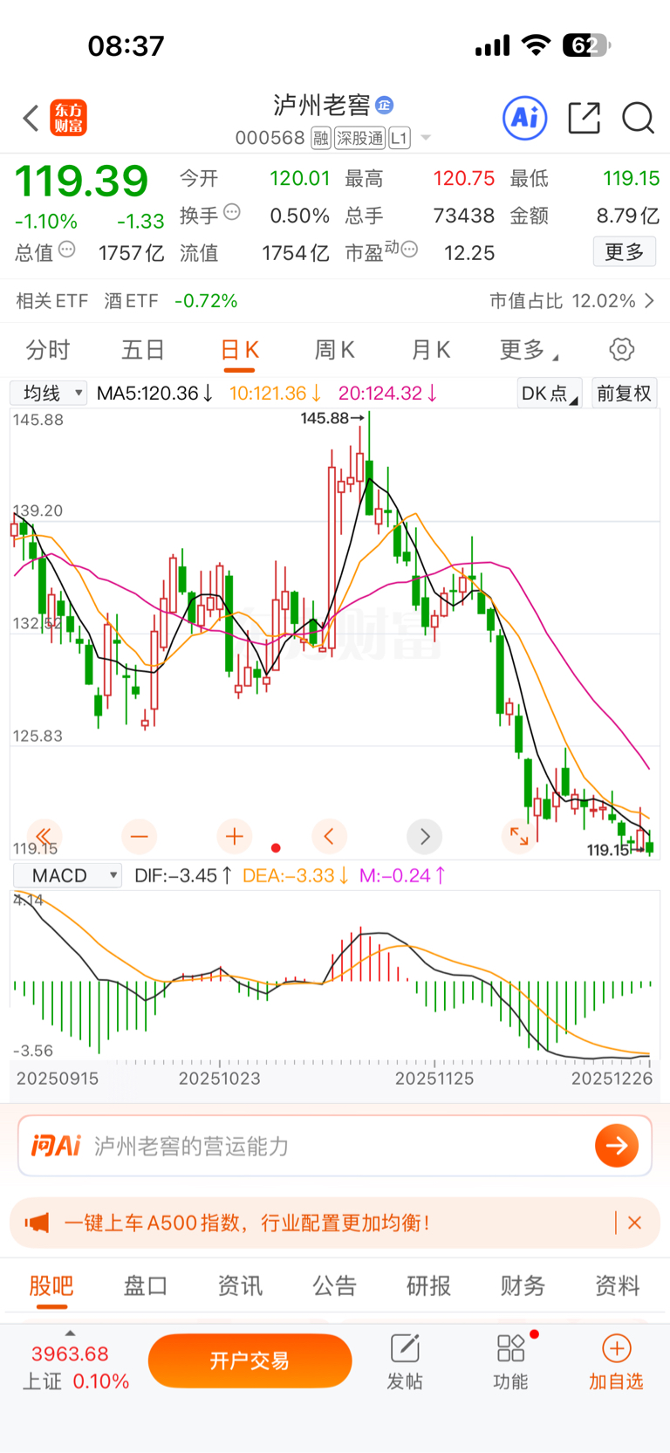Switch to the 月K tab
This screenshot has height=1453, width=670.
[x=430, y=350]
